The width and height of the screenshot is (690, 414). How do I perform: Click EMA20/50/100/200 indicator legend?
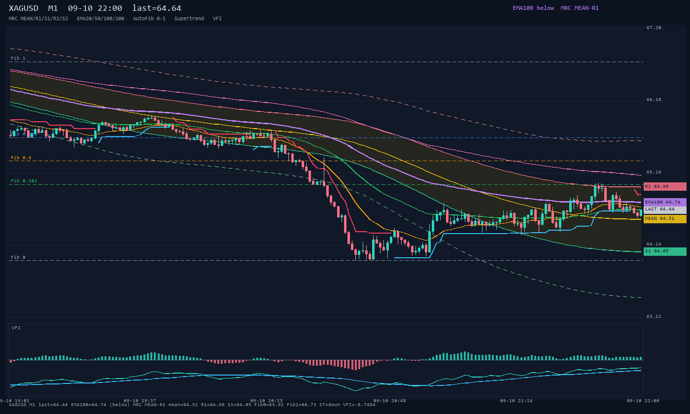click(101, 19)
